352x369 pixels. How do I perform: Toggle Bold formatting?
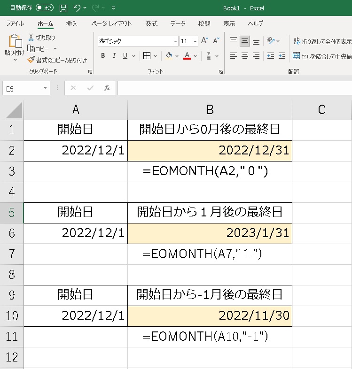103,56
